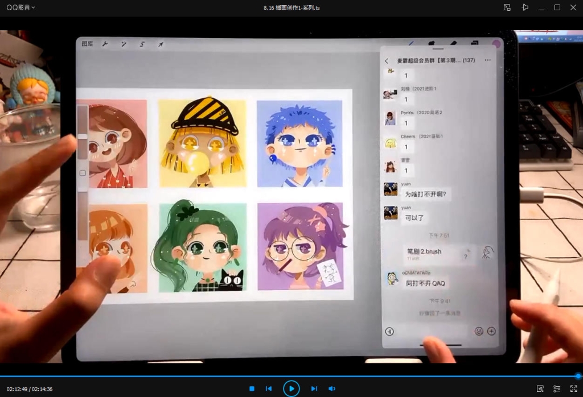The image size is (583, 397).
Task: Open the player toolbox icon
Action: (x=540, y=388)
